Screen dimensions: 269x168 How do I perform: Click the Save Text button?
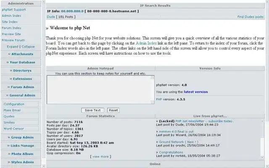coord(92,110)
